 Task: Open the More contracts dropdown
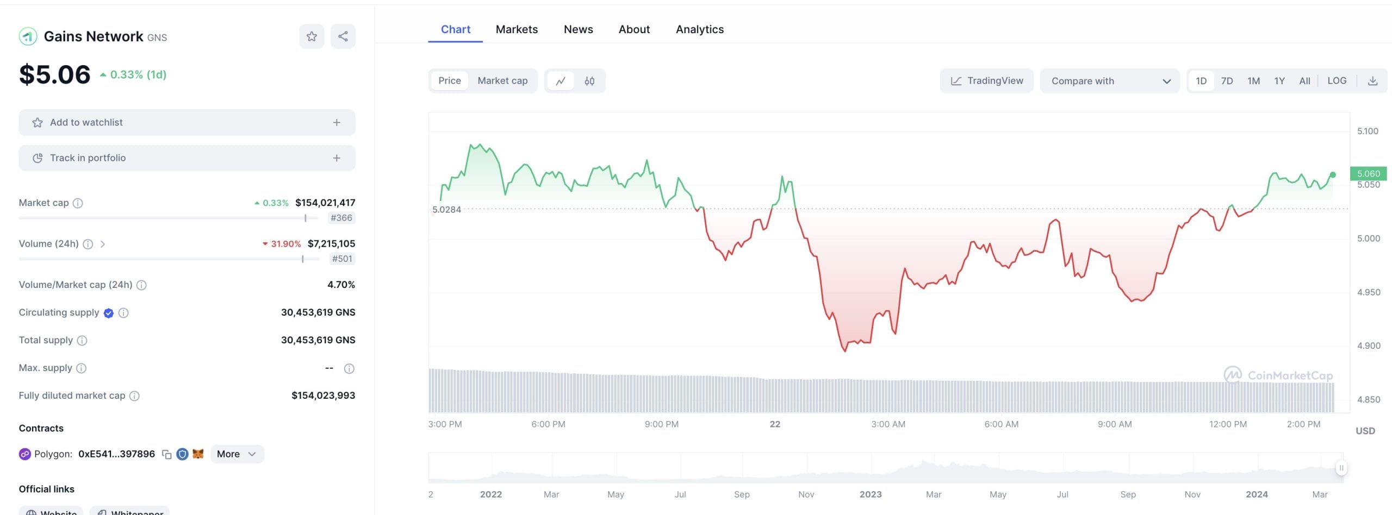[236, 454]
